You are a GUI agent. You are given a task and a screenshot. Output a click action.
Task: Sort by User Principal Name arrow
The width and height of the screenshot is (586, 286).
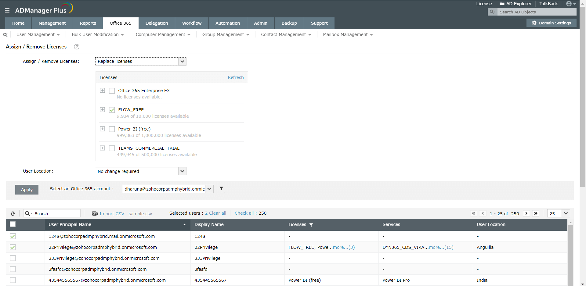click(184, 225)
